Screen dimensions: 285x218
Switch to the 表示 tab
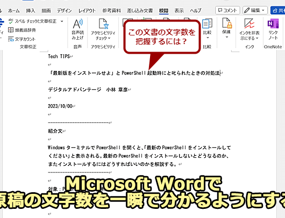[x=179, y=11]
